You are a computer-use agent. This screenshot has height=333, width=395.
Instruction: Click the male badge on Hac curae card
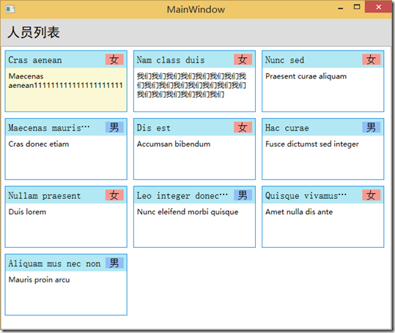(372, 128)
